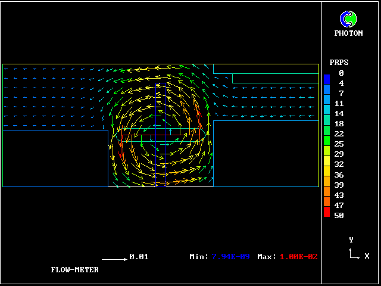This screenshot has width=381, height=286.
Task: Click the PHOTON globe logo icon
Action: (x=348, y=19)
